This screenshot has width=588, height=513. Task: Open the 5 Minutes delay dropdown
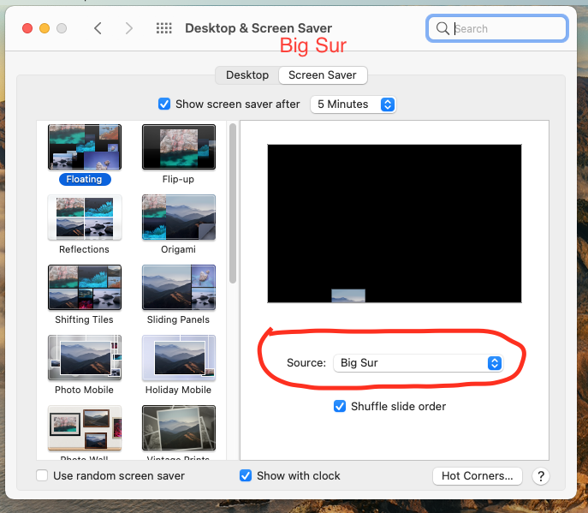[353, 104]
